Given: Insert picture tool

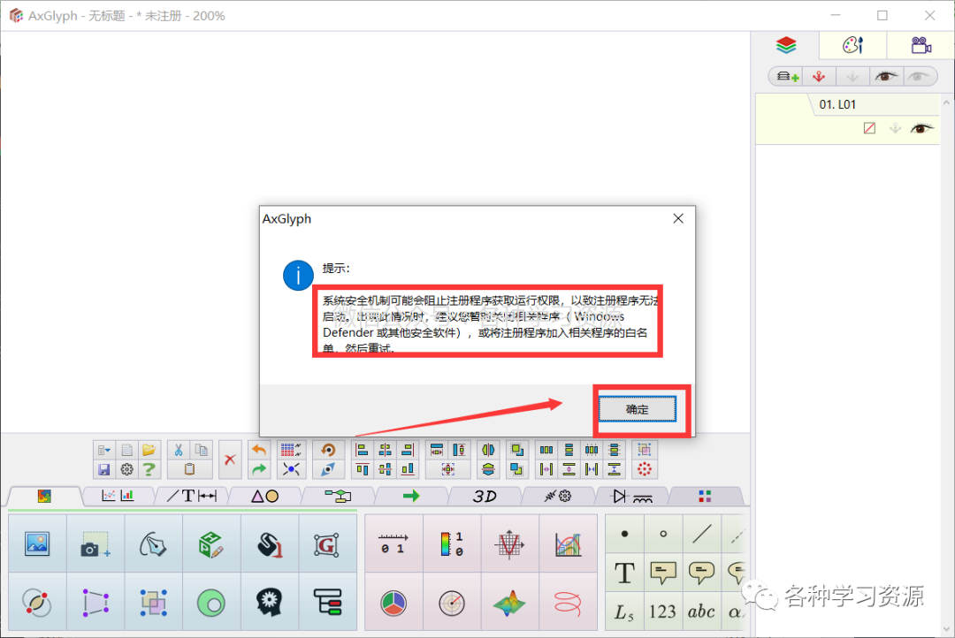Looking at the screenshot, I should [x=37, y=543].
